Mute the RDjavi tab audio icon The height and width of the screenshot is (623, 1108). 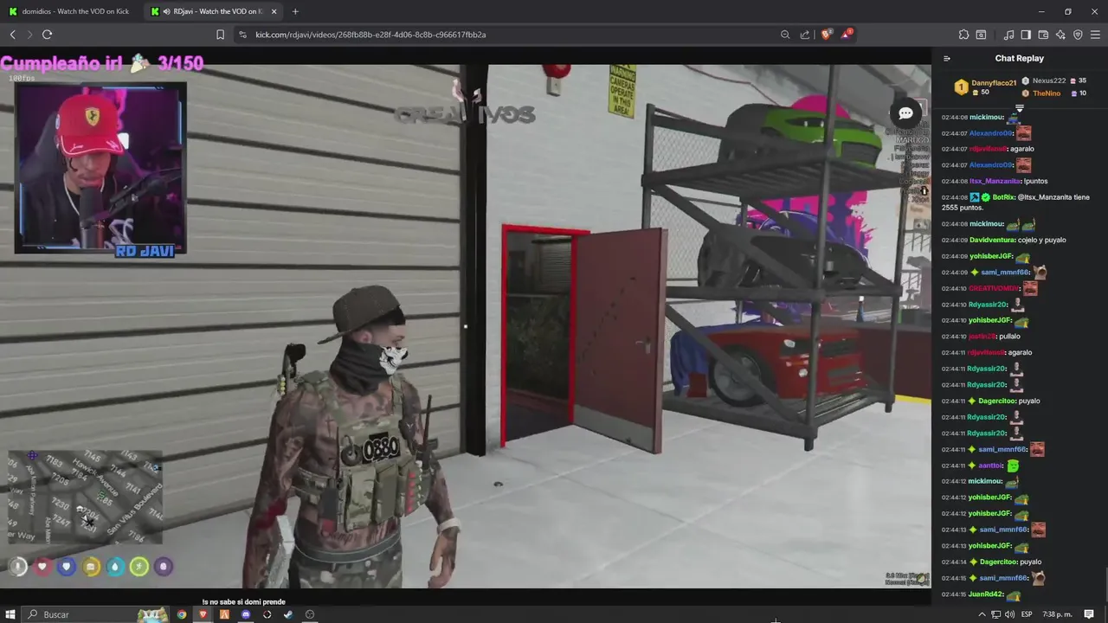pyautogui.click(x=167, y=11)
